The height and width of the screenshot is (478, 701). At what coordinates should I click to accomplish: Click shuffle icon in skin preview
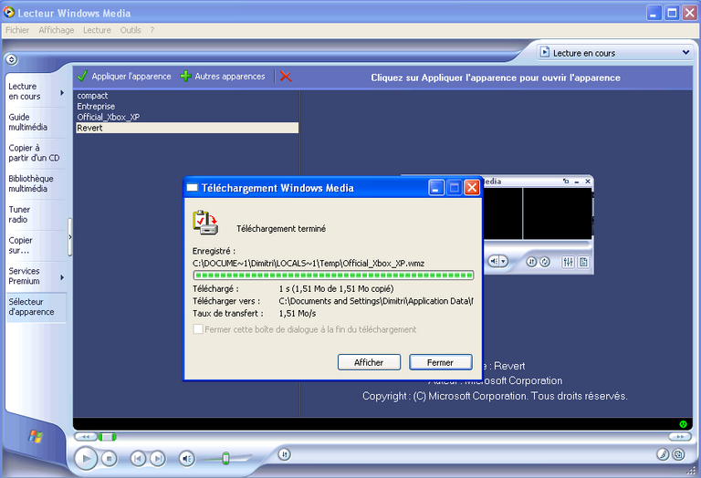tap(531, 262)
